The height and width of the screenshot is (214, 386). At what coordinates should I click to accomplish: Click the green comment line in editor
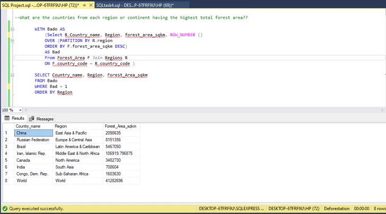tap(131, 18)
